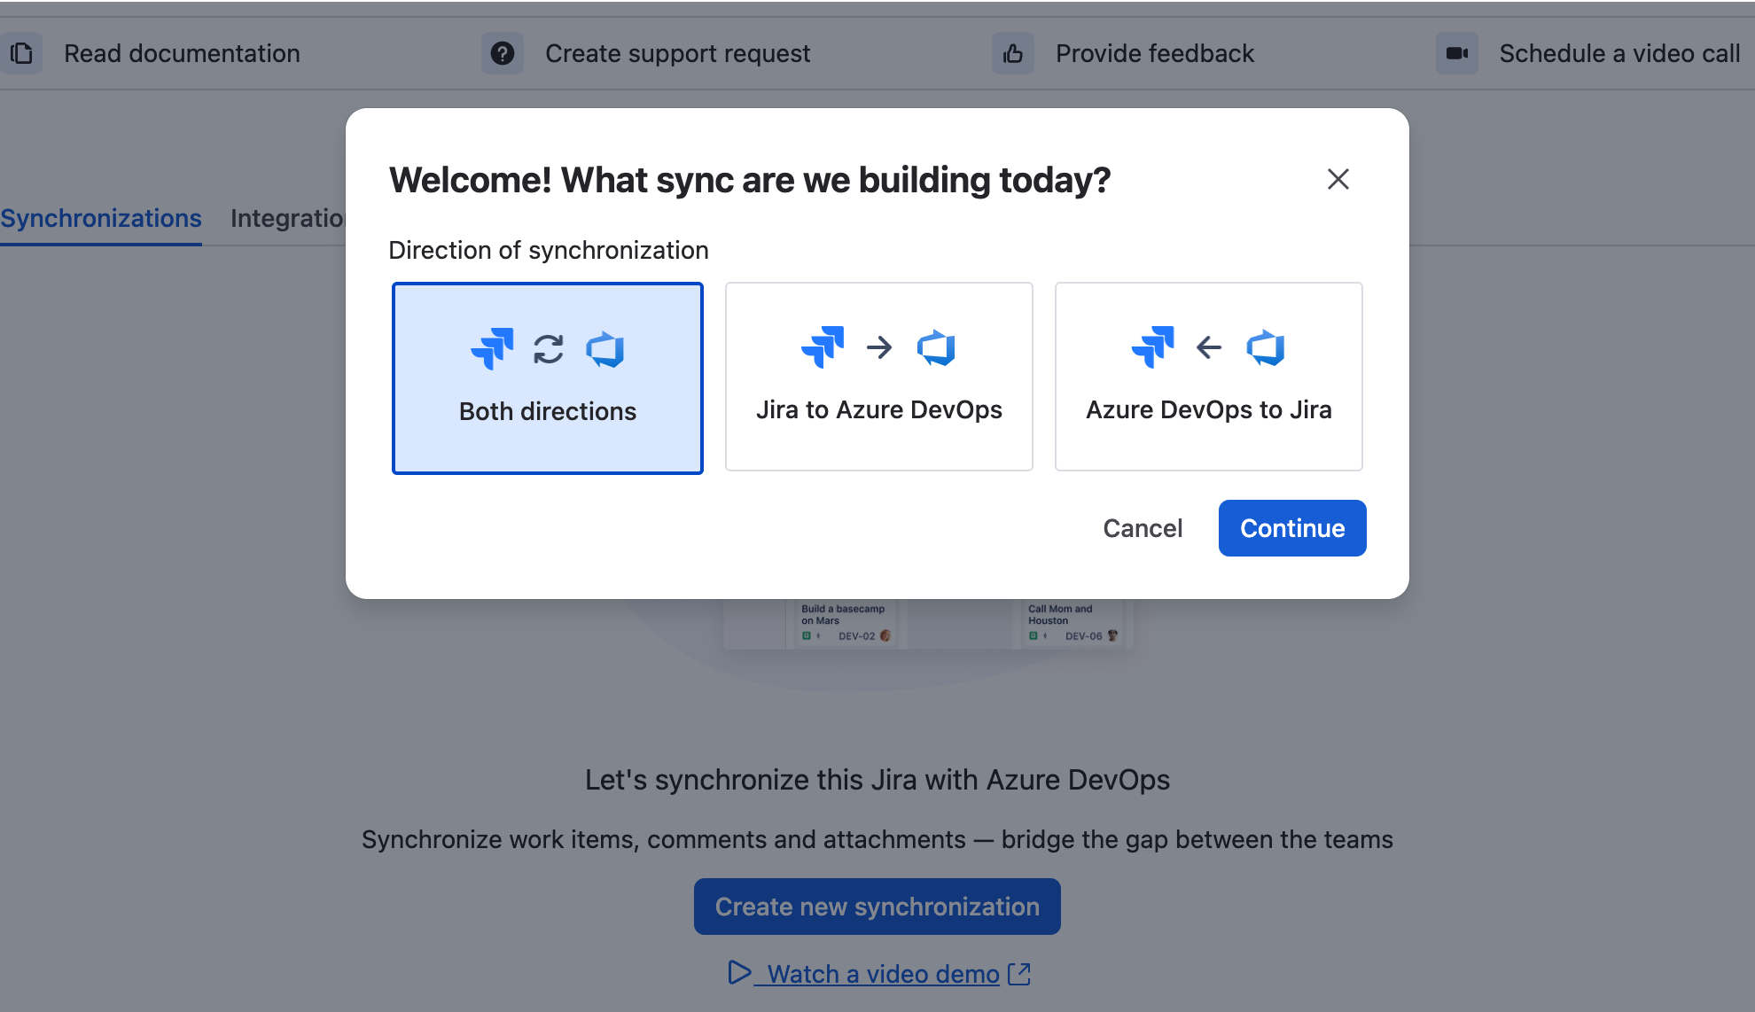
Task: Select Jira to Azure DevOps option
Action: click(x=879, y=377)
